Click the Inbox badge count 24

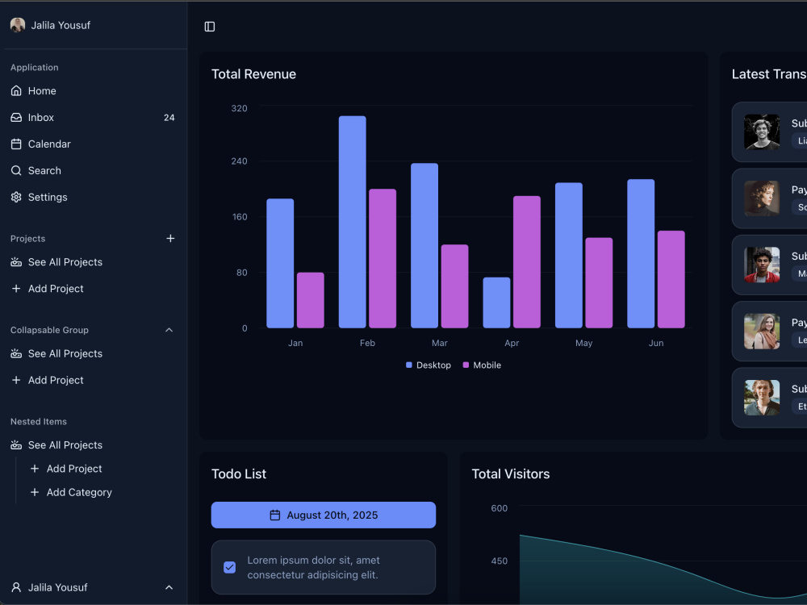pyautogui.click(x=169, y=118)
